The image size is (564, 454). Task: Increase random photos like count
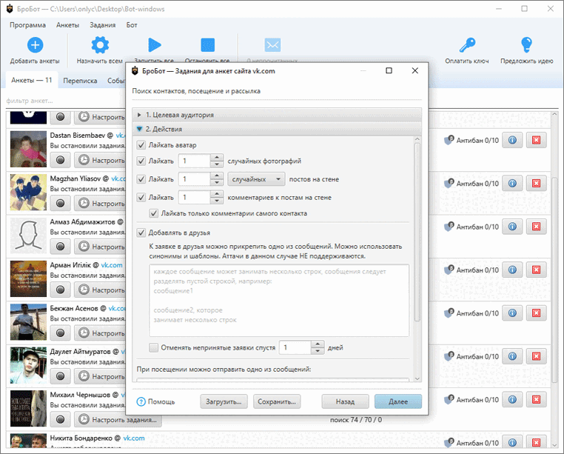[217, 158]
